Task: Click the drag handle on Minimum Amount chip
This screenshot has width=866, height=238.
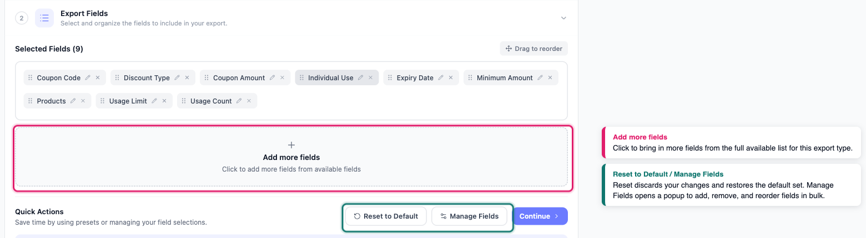Action: coord(470,78)
